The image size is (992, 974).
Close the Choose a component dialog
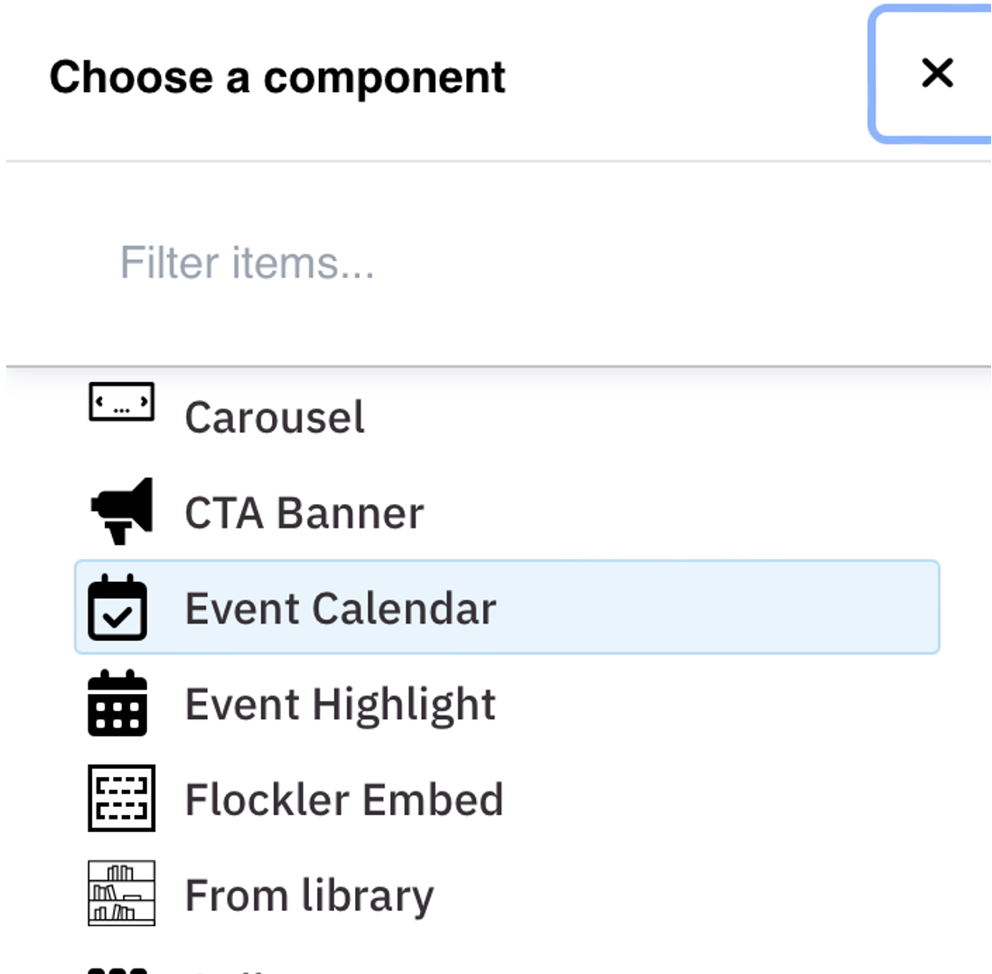[x=936, y=73]
